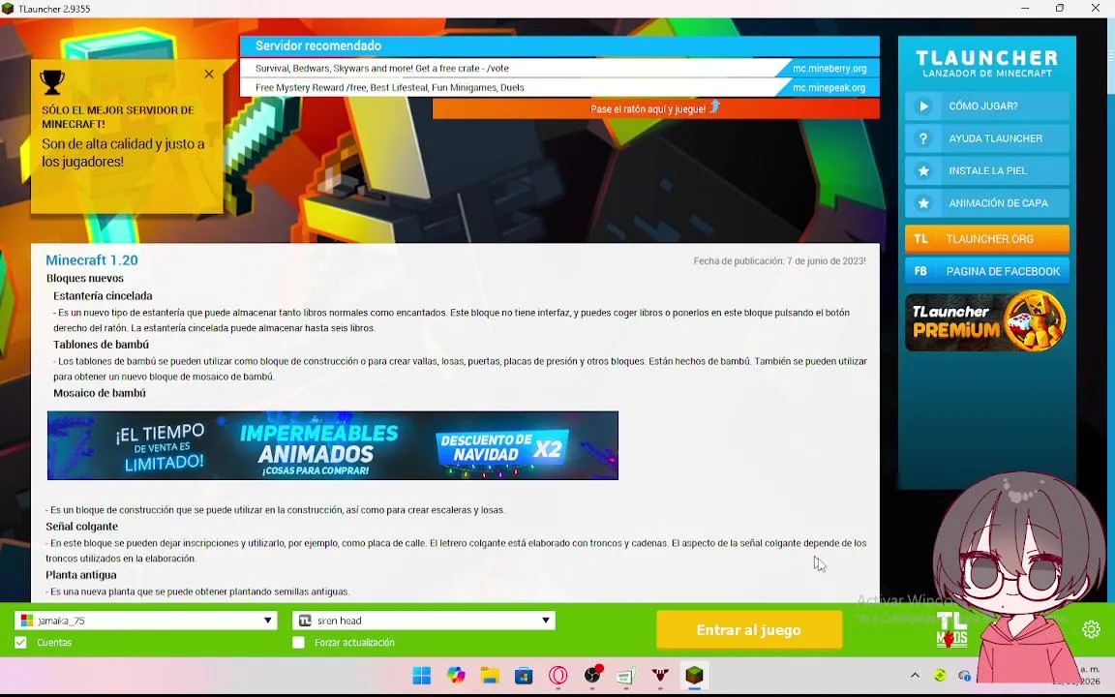Click the Fecha de publicación date text
The height and width of the screenshot is (697, 1115).
pyautogui.click(x=779, y=261)
